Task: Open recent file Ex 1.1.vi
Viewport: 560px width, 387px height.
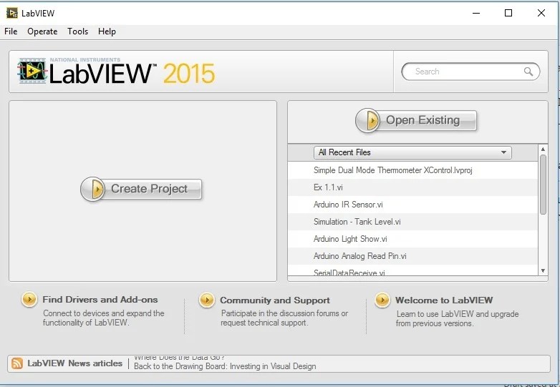Action: [x=412, y=187]
